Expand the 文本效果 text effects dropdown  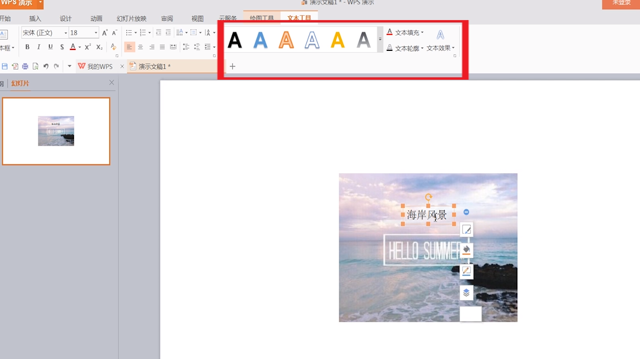tap(441, 48)
